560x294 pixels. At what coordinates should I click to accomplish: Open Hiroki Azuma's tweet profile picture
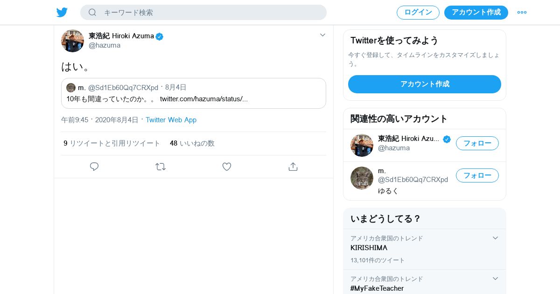tap(72, 41)
